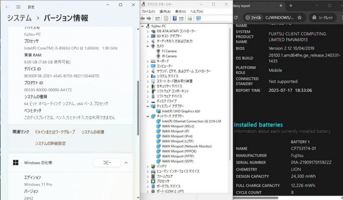Open ドメインまたはワークグループ link
The width and height of the screenshot is (343, 200).
click(x=55, y=132)
